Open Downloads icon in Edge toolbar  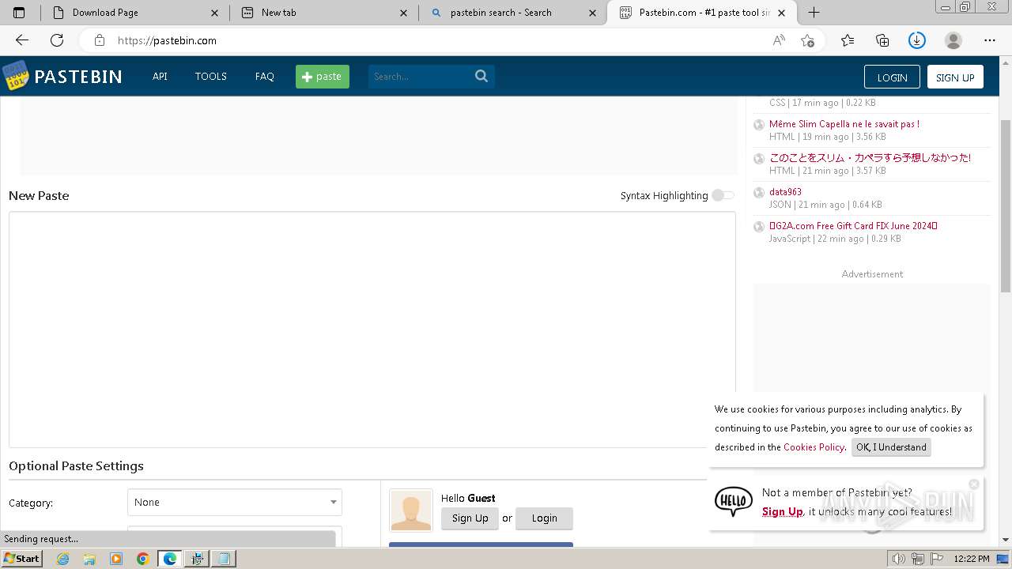coord(916,40)
